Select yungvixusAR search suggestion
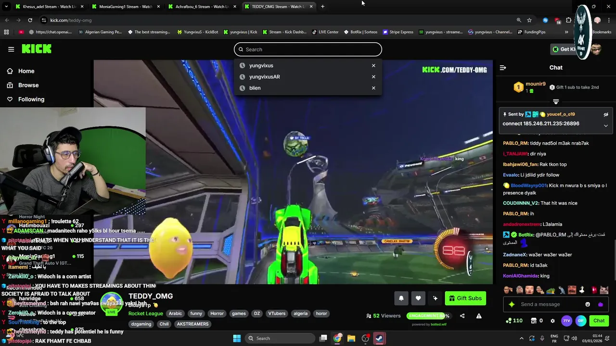616x346 pixels. tap(264, 77)
